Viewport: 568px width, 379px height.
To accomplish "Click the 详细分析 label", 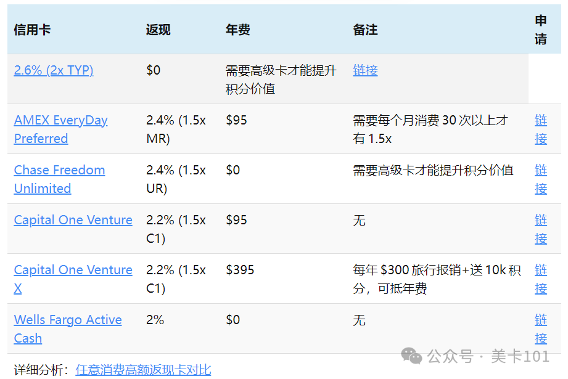I will [x=41, y=370].
